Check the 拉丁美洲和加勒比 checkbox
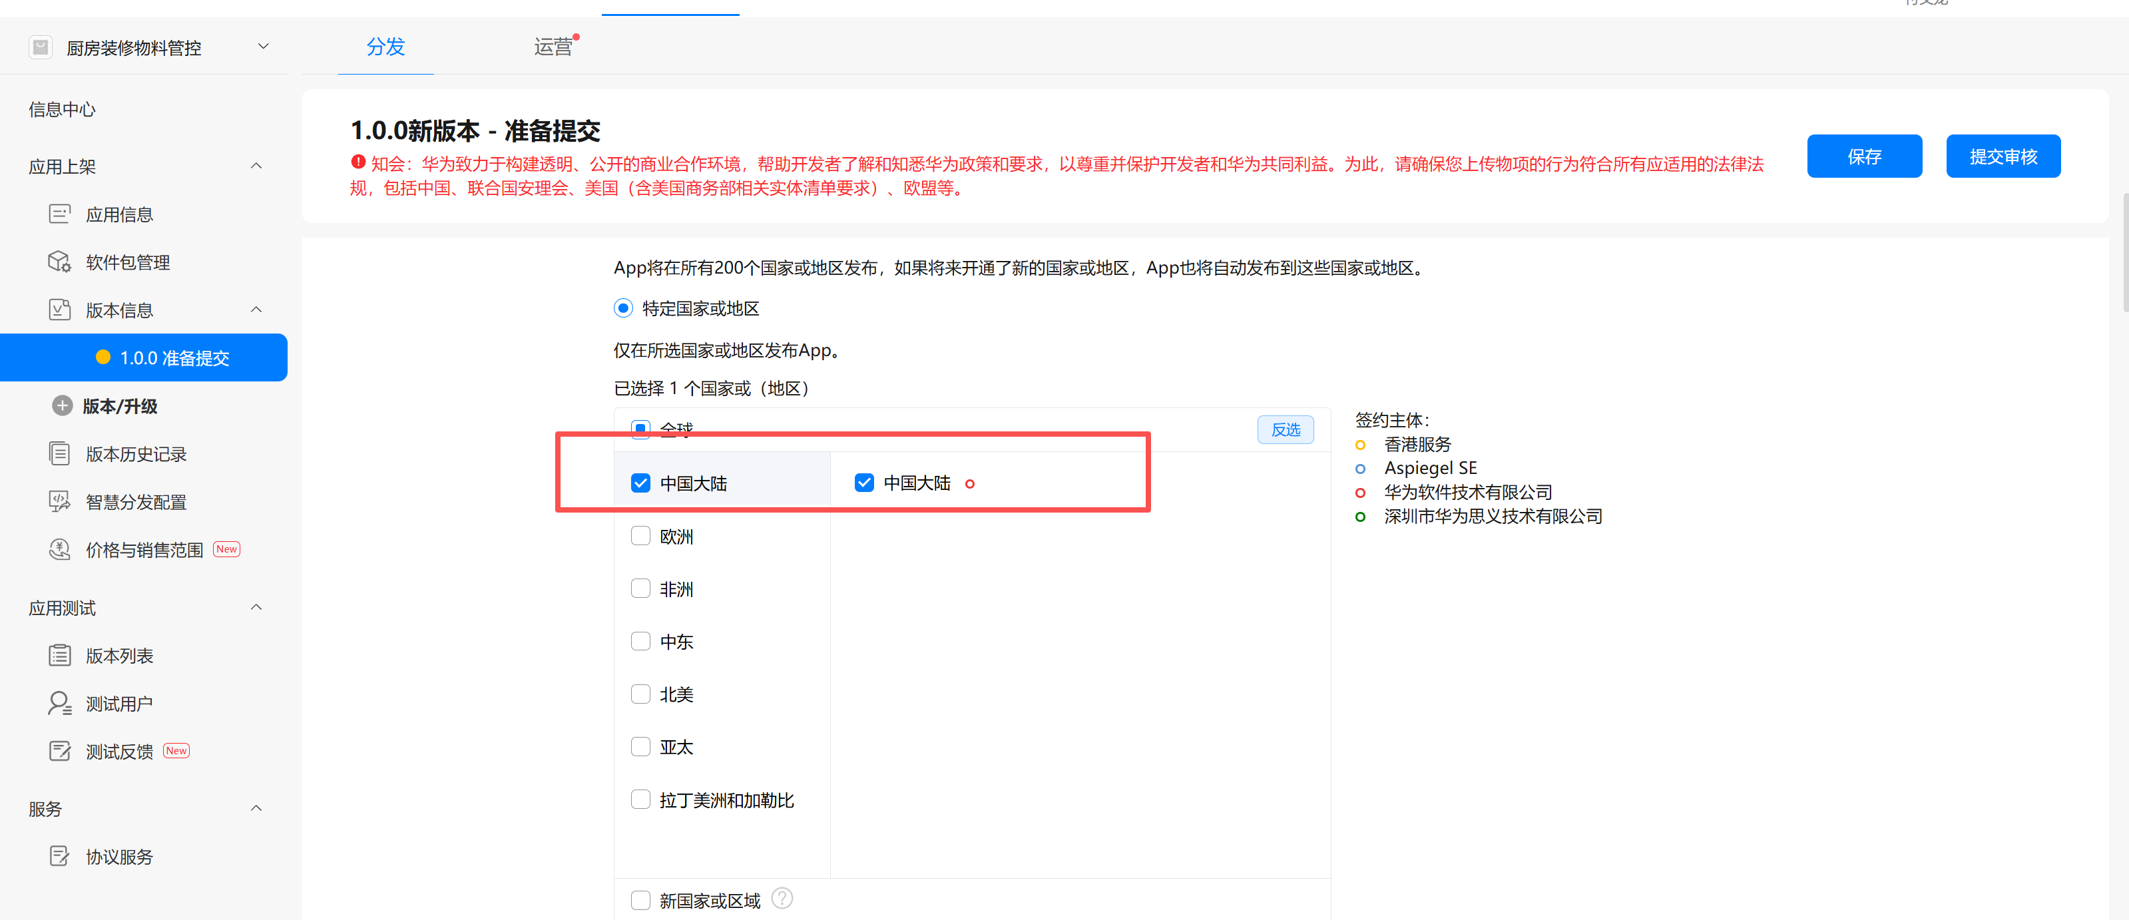This screenshot has width=2129, height=920. [640, 800]
